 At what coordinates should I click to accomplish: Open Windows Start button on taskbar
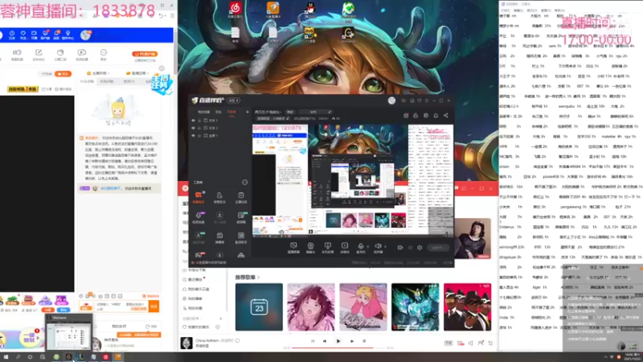click(6, 357)
